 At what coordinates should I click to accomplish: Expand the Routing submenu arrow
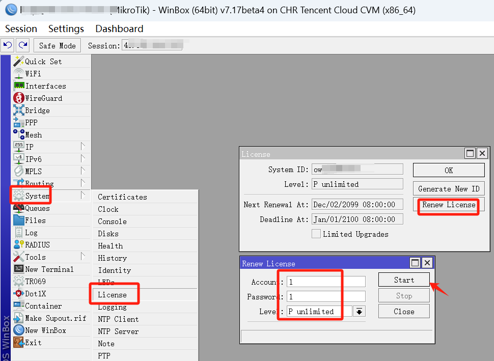[83, 183]
